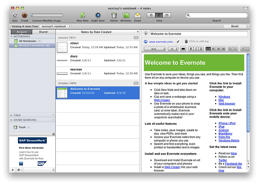The image size is (259, 185).
Task: Click the Delete trash can toolbar icon
Action: [x=114, y=15]
